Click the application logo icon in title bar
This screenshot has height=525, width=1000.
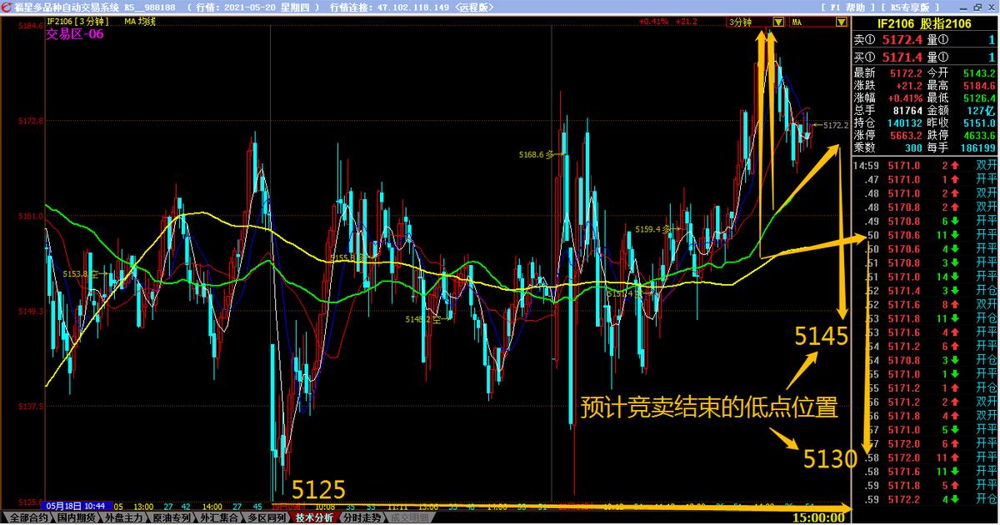[x=6, y=7]
